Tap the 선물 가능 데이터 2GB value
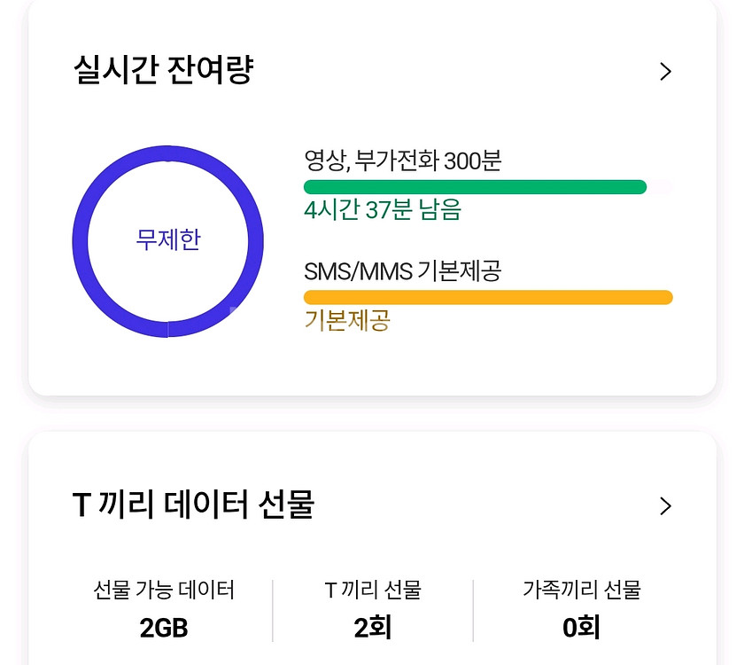This screenshot has height=665, width=744. [164, 627]
